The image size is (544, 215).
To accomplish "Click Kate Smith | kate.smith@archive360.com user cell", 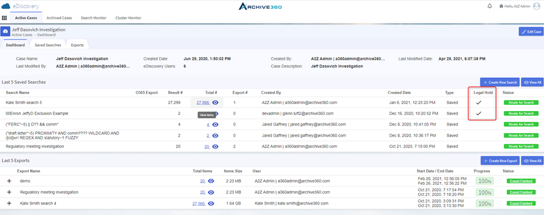I will [291, 203].
